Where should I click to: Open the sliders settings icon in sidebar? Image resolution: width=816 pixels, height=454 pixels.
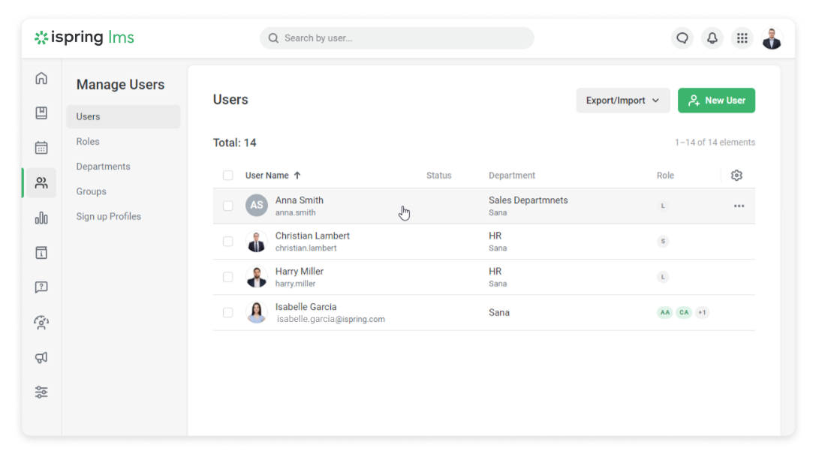tap(41, 392)
